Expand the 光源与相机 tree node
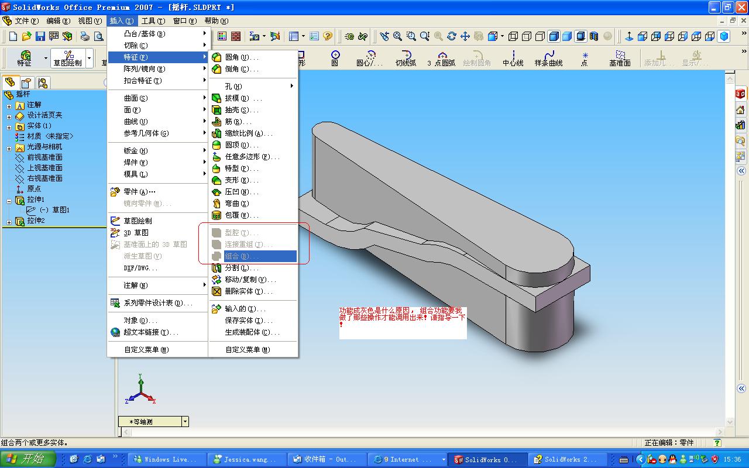The image size is (749, 468). point(9,149)
